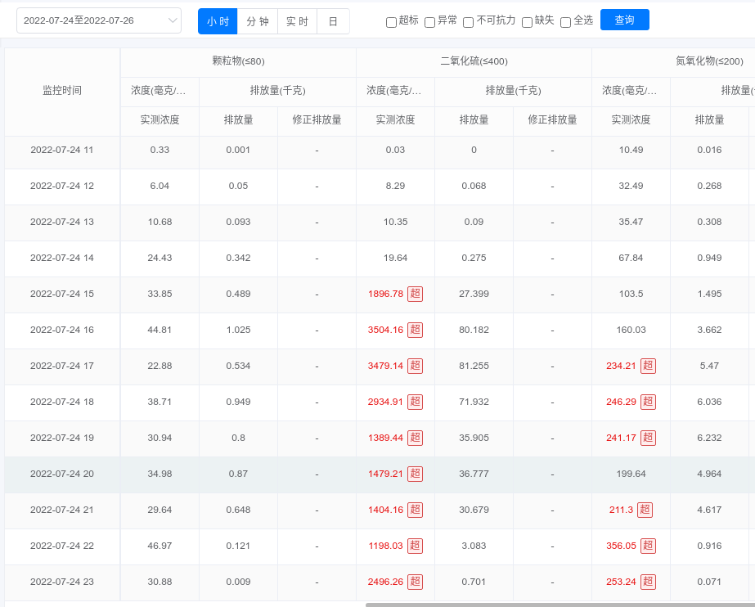Screen dimensions: 755x607
Task: Click the particulate emission 1.025
Action: pyautogui.click(x=238, y=330)
